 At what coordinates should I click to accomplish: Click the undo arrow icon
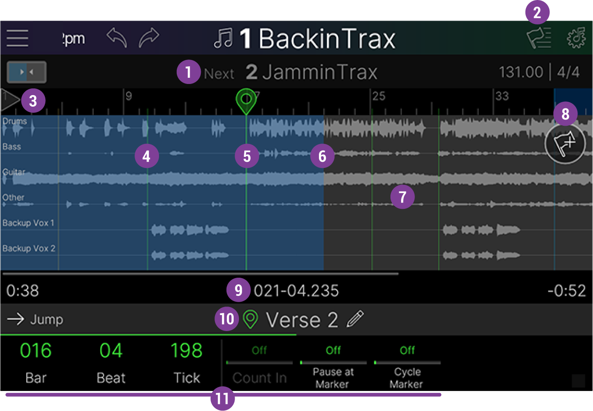117,38
